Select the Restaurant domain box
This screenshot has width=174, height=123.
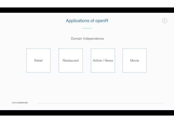pyautogui.click(x=71, y=61)
